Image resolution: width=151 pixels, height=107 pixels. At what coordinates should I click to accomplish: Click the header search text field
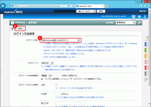(64, 11)
